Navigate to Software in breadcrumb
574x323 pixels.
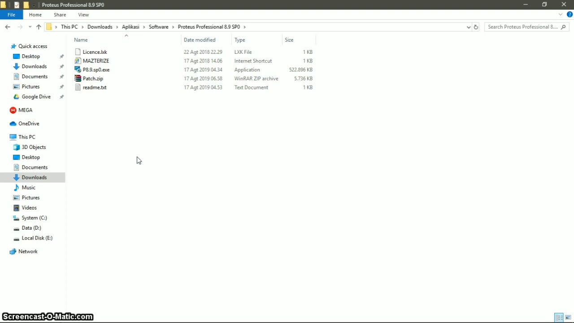[159, 27]
